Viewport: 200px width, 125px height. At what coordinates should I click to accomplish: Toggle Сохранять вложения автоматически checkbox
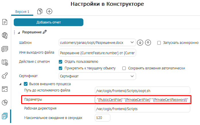[124, 68]
